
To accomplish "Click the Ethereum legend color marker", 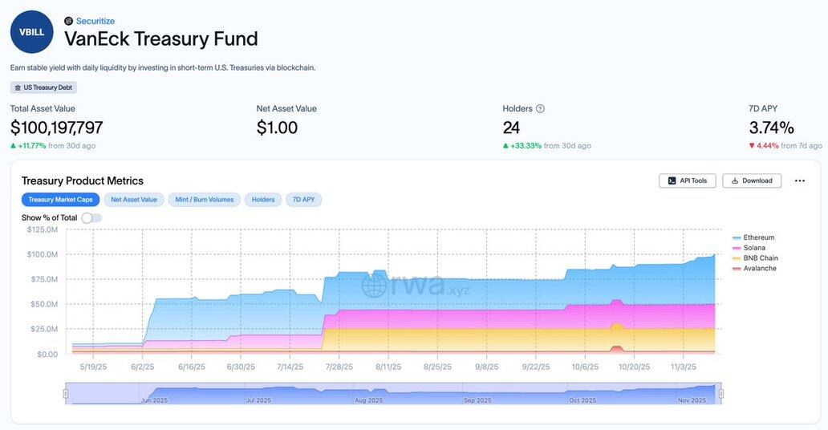I will coord(737,238).
